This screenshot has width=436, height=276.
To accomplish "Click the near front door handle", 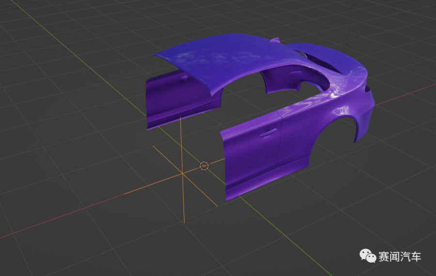I will pos(268,132).
